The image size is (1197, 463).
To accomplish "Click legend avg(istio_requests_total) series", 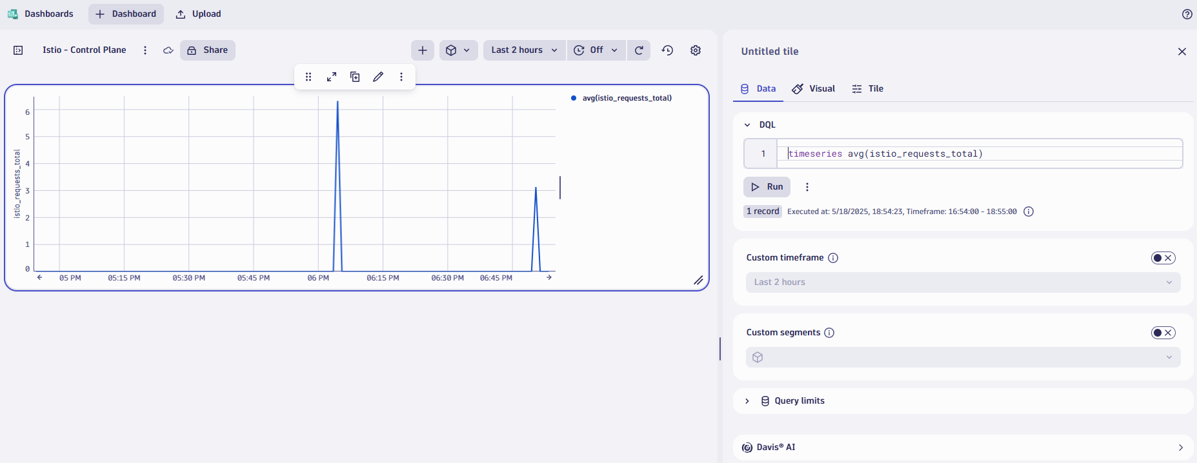I will (621, 98).
